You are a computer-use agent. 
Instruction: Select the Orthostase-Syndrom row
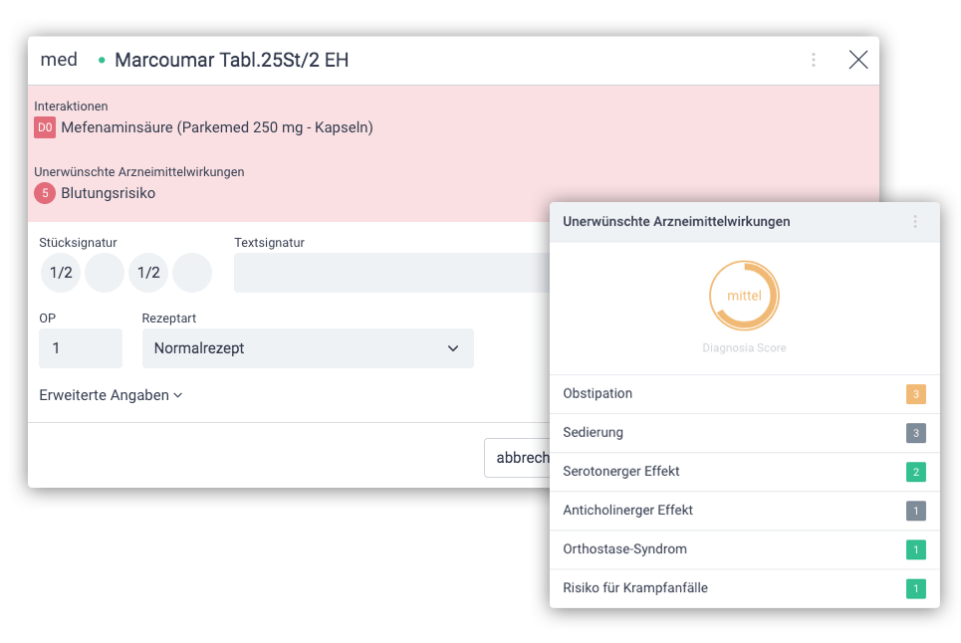(x=745, y=549)
